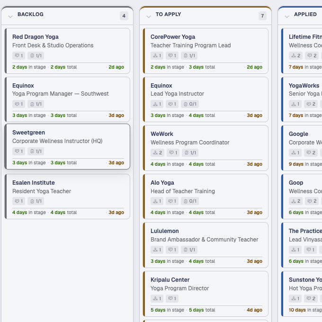Click Goop card contacts badge
The image size is (322, 322).
[295, 201]
